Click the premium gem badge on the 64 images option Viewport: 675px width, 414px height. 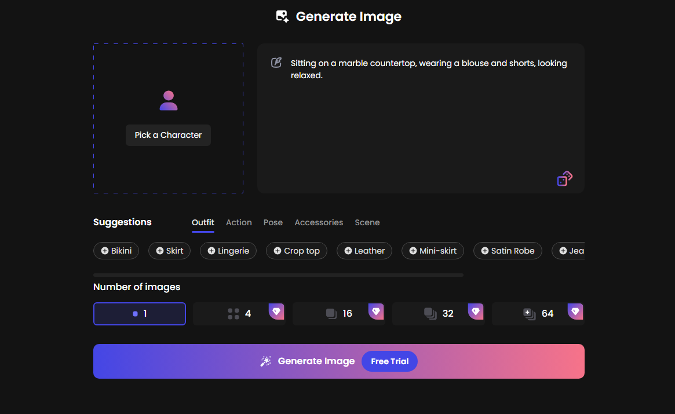(575, 311)
